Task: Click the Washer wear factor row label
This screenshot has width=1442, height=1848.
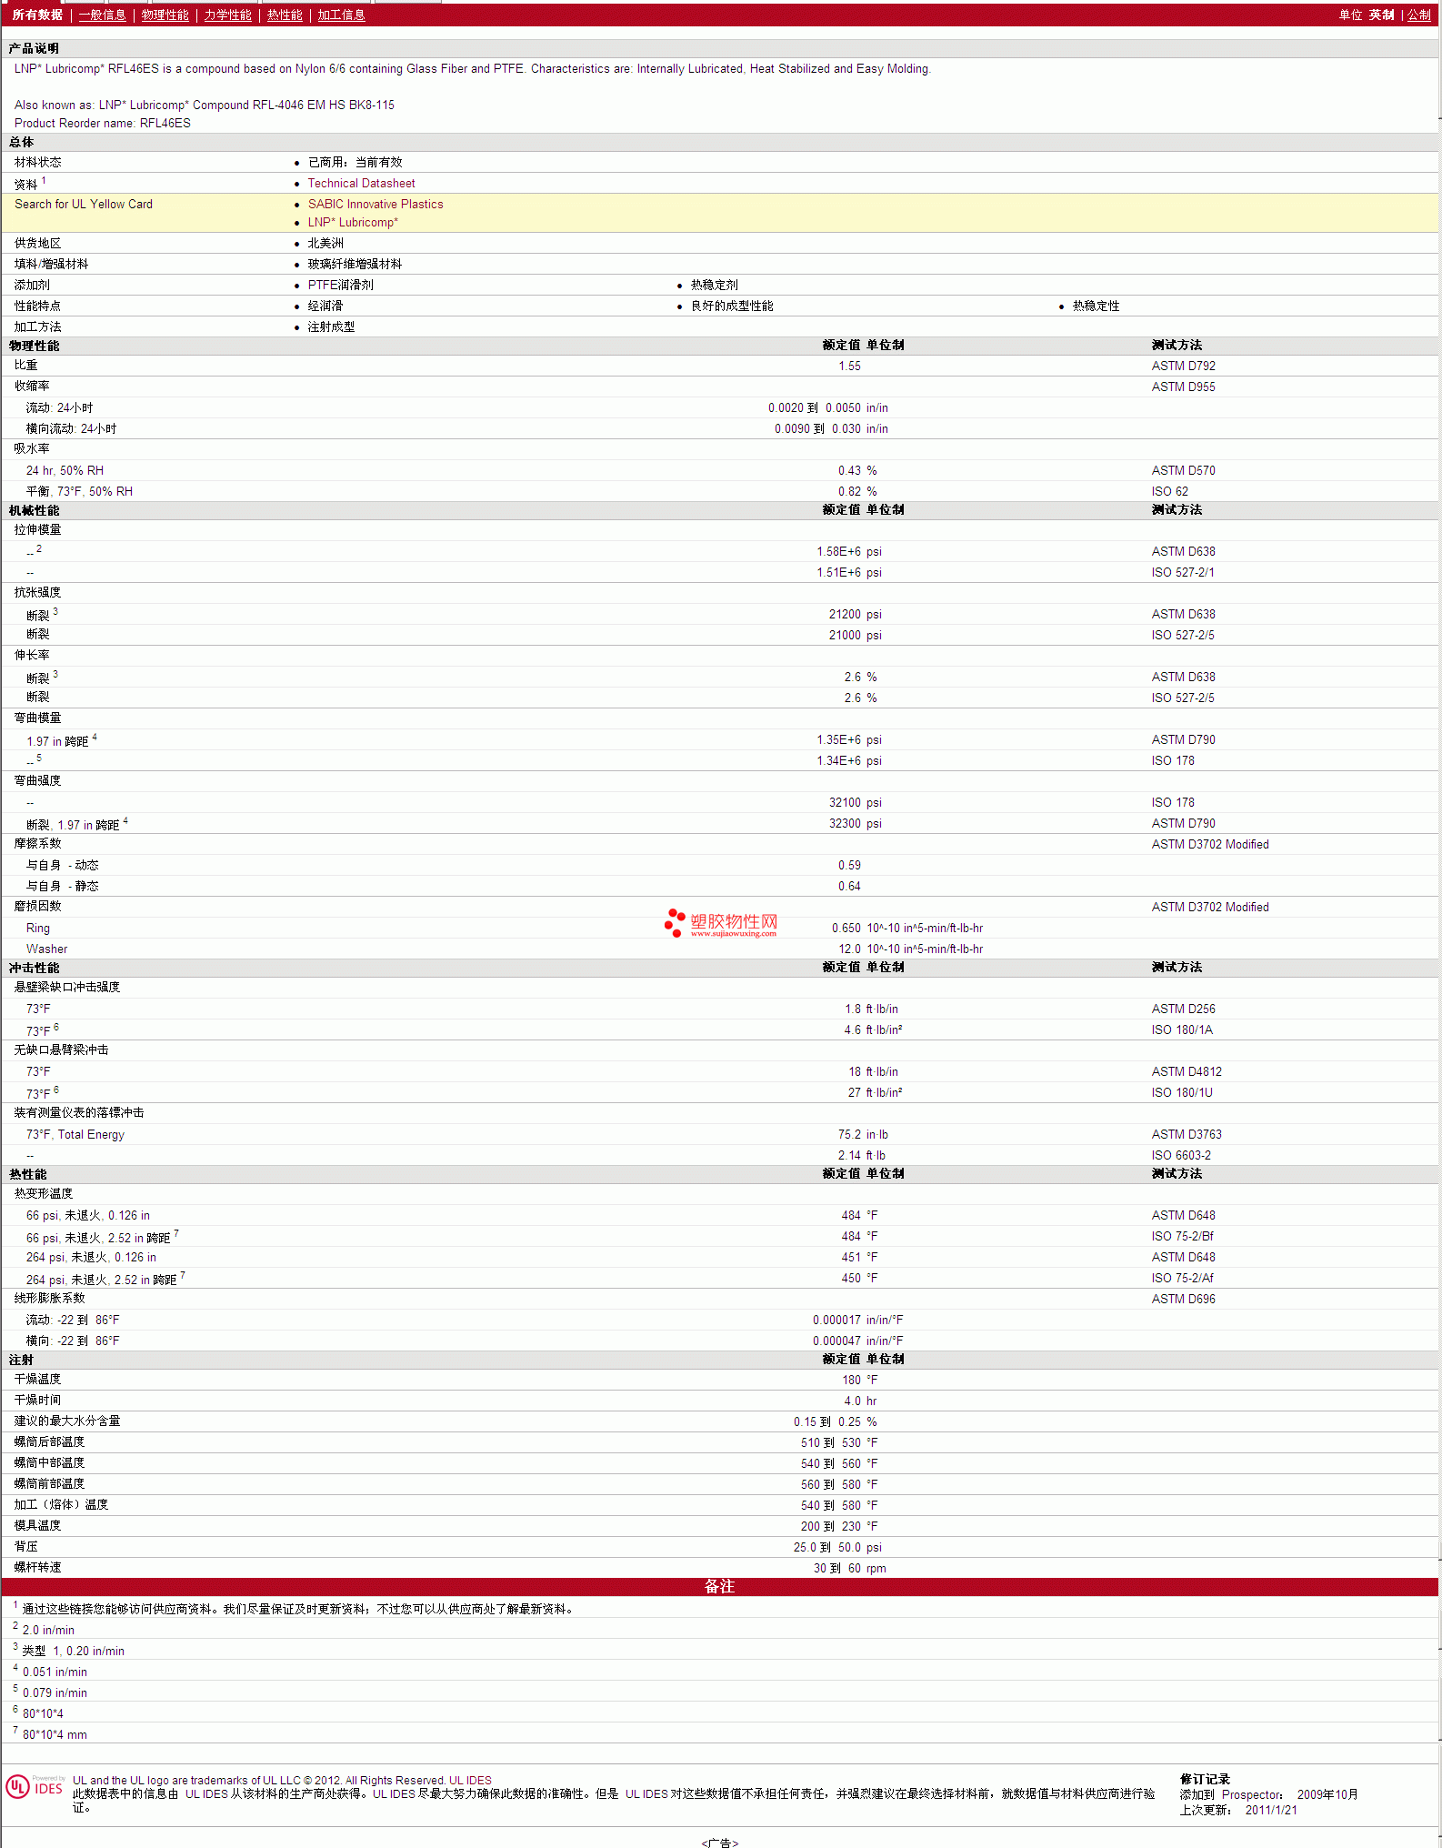Action: point(46,949)
